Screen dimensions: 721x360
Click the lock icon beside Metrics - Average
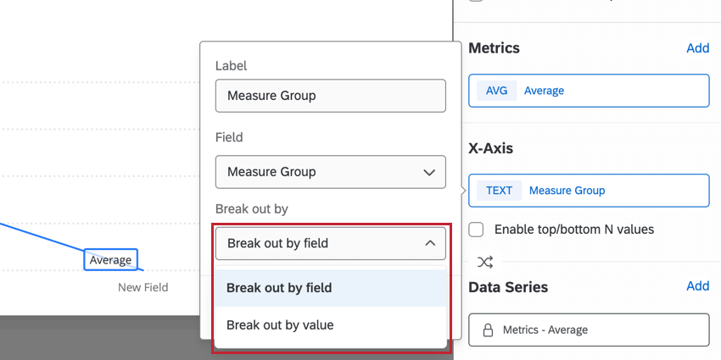[488, 330]
